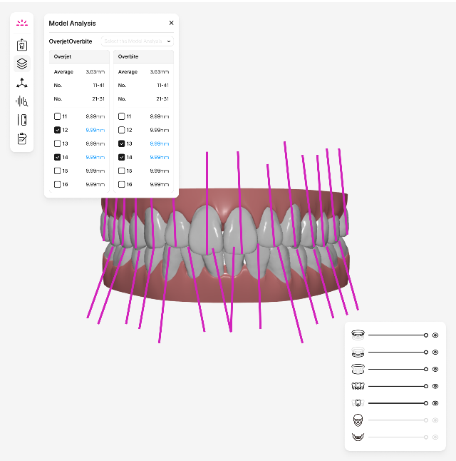The image size is (456, 461).
Task: Toggle visibility of upper jaw layer
Action: click(x=435, y=335)
